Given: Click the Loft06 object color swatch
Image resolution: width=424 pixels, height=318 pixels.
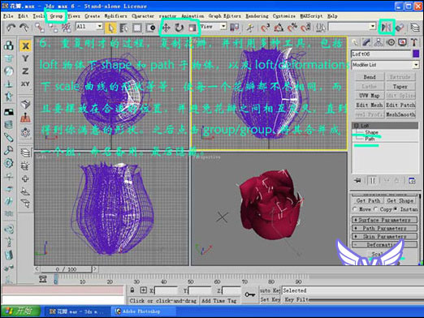Looking at the screenshot, I should [x=416, y=54].
